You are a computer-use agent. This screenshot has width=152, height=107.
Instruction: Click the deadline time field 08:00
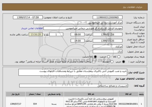(78, 34)
